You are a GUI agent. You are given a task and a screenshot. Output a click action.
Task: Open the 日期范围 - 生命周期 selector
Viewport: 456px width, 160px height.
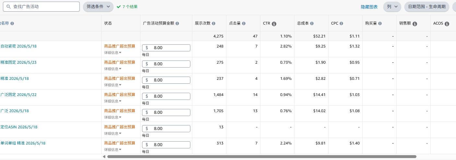point(426,6)
